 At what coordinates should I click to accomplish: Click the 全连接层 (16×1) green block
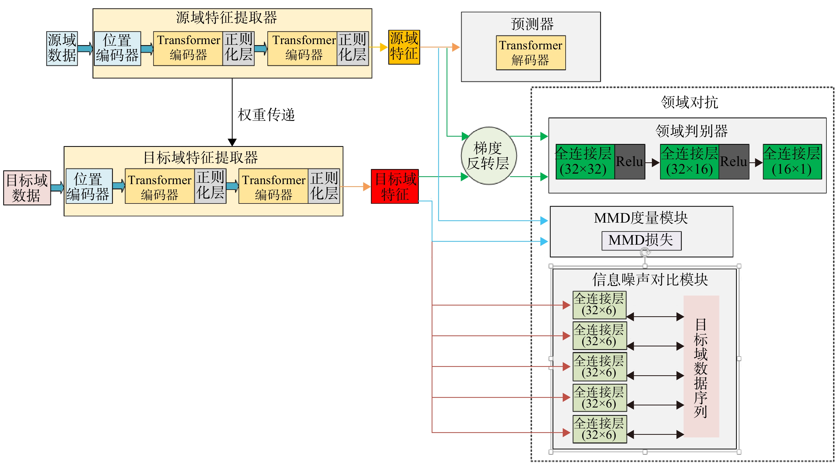792,162
